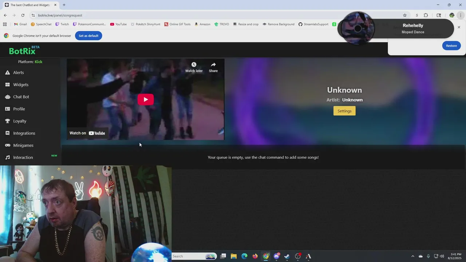Viewport: 466px width, 262px height.
Task: Open the Extensions puzzle icon
Action: pos(426,15)
